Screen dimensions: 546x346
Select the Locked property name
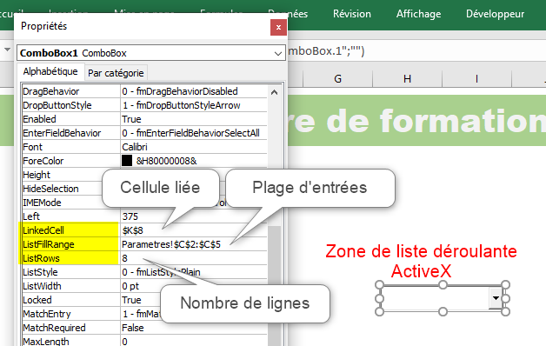37,300
